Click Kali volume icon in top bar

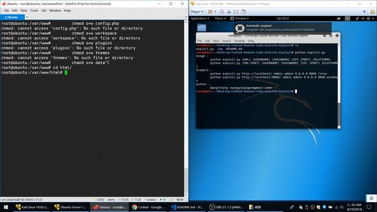363,18
